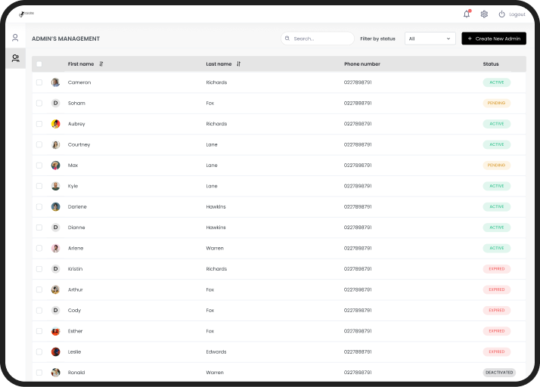This screenshot has width=540, height=387.
Task: Click Aubrey's ACTIVE status badge
Action: click(x=497, y=124)
